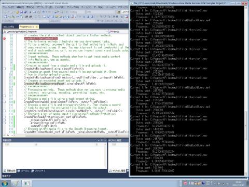249x187 pixels.
Task: Save the current file with the floppy icon
Action: coord(21,12)
